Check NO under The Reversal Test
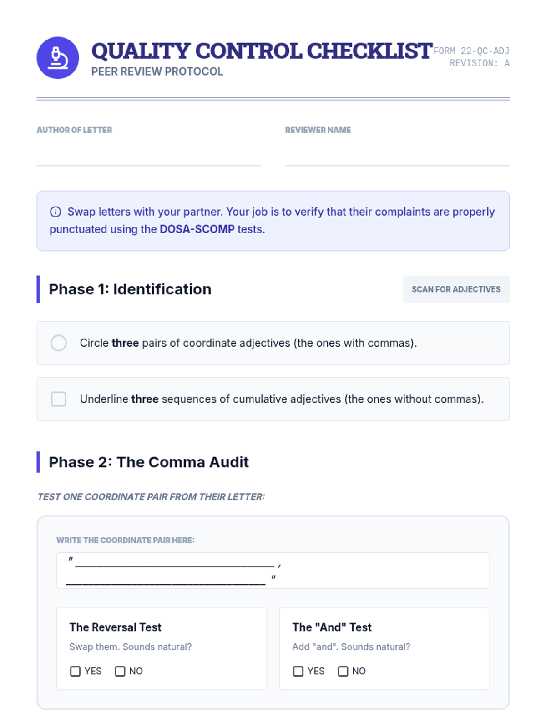This screenshot has width=546, height=728. pyautogui.click(x=120, y=671)
